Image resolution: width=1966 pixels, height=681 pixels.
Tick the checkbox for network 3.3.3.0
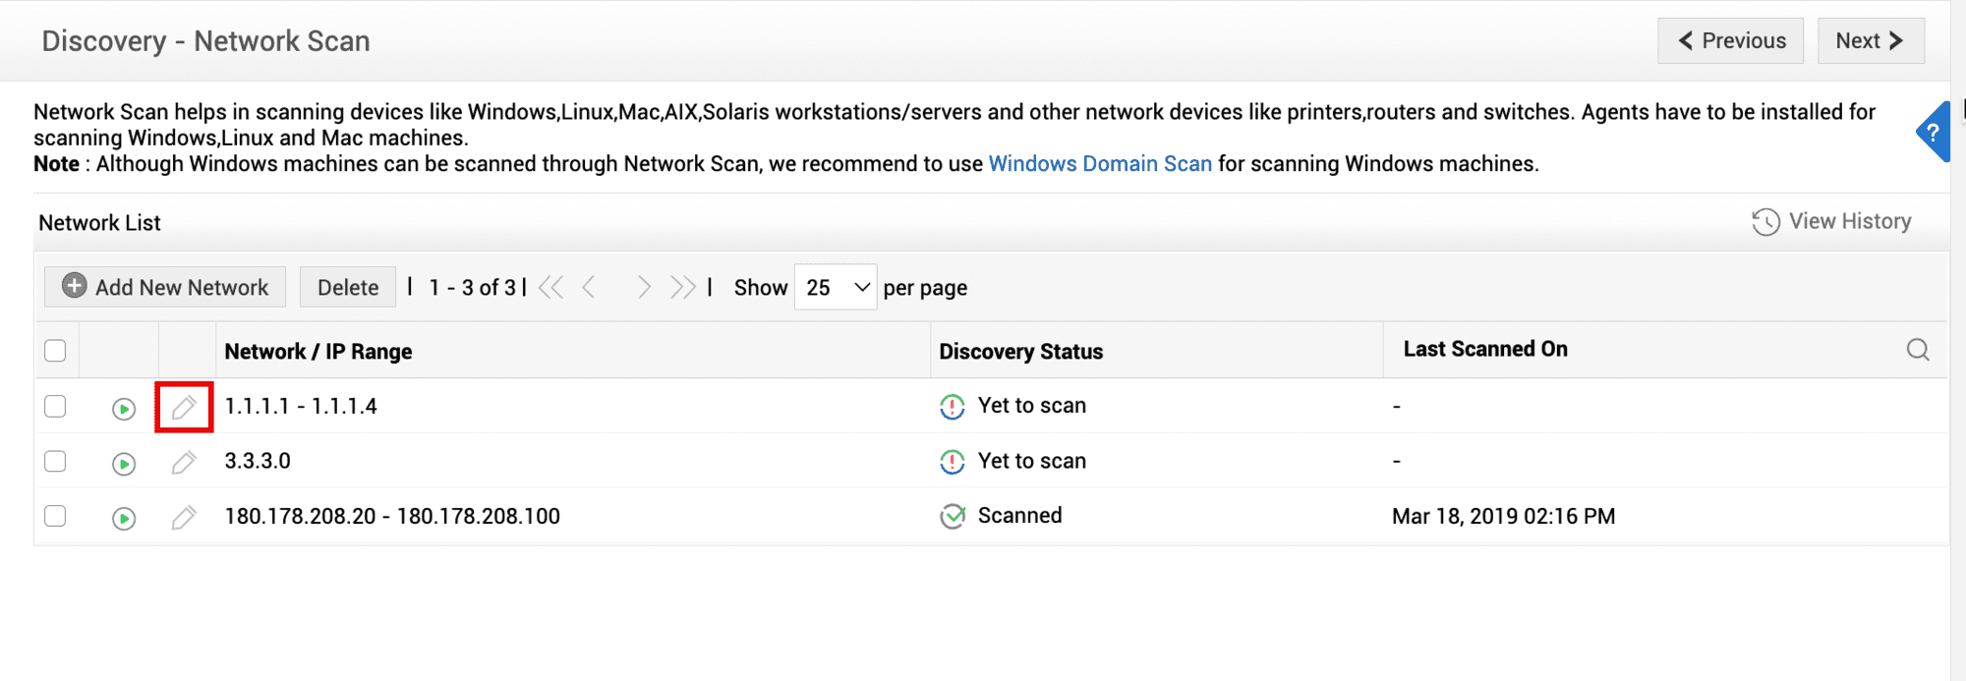55,462
